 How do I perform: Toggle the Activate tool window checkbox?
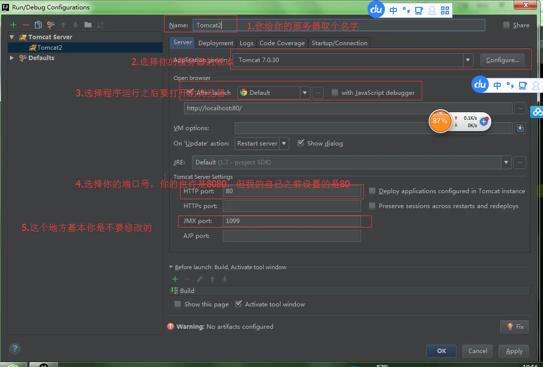pos(238,304)
